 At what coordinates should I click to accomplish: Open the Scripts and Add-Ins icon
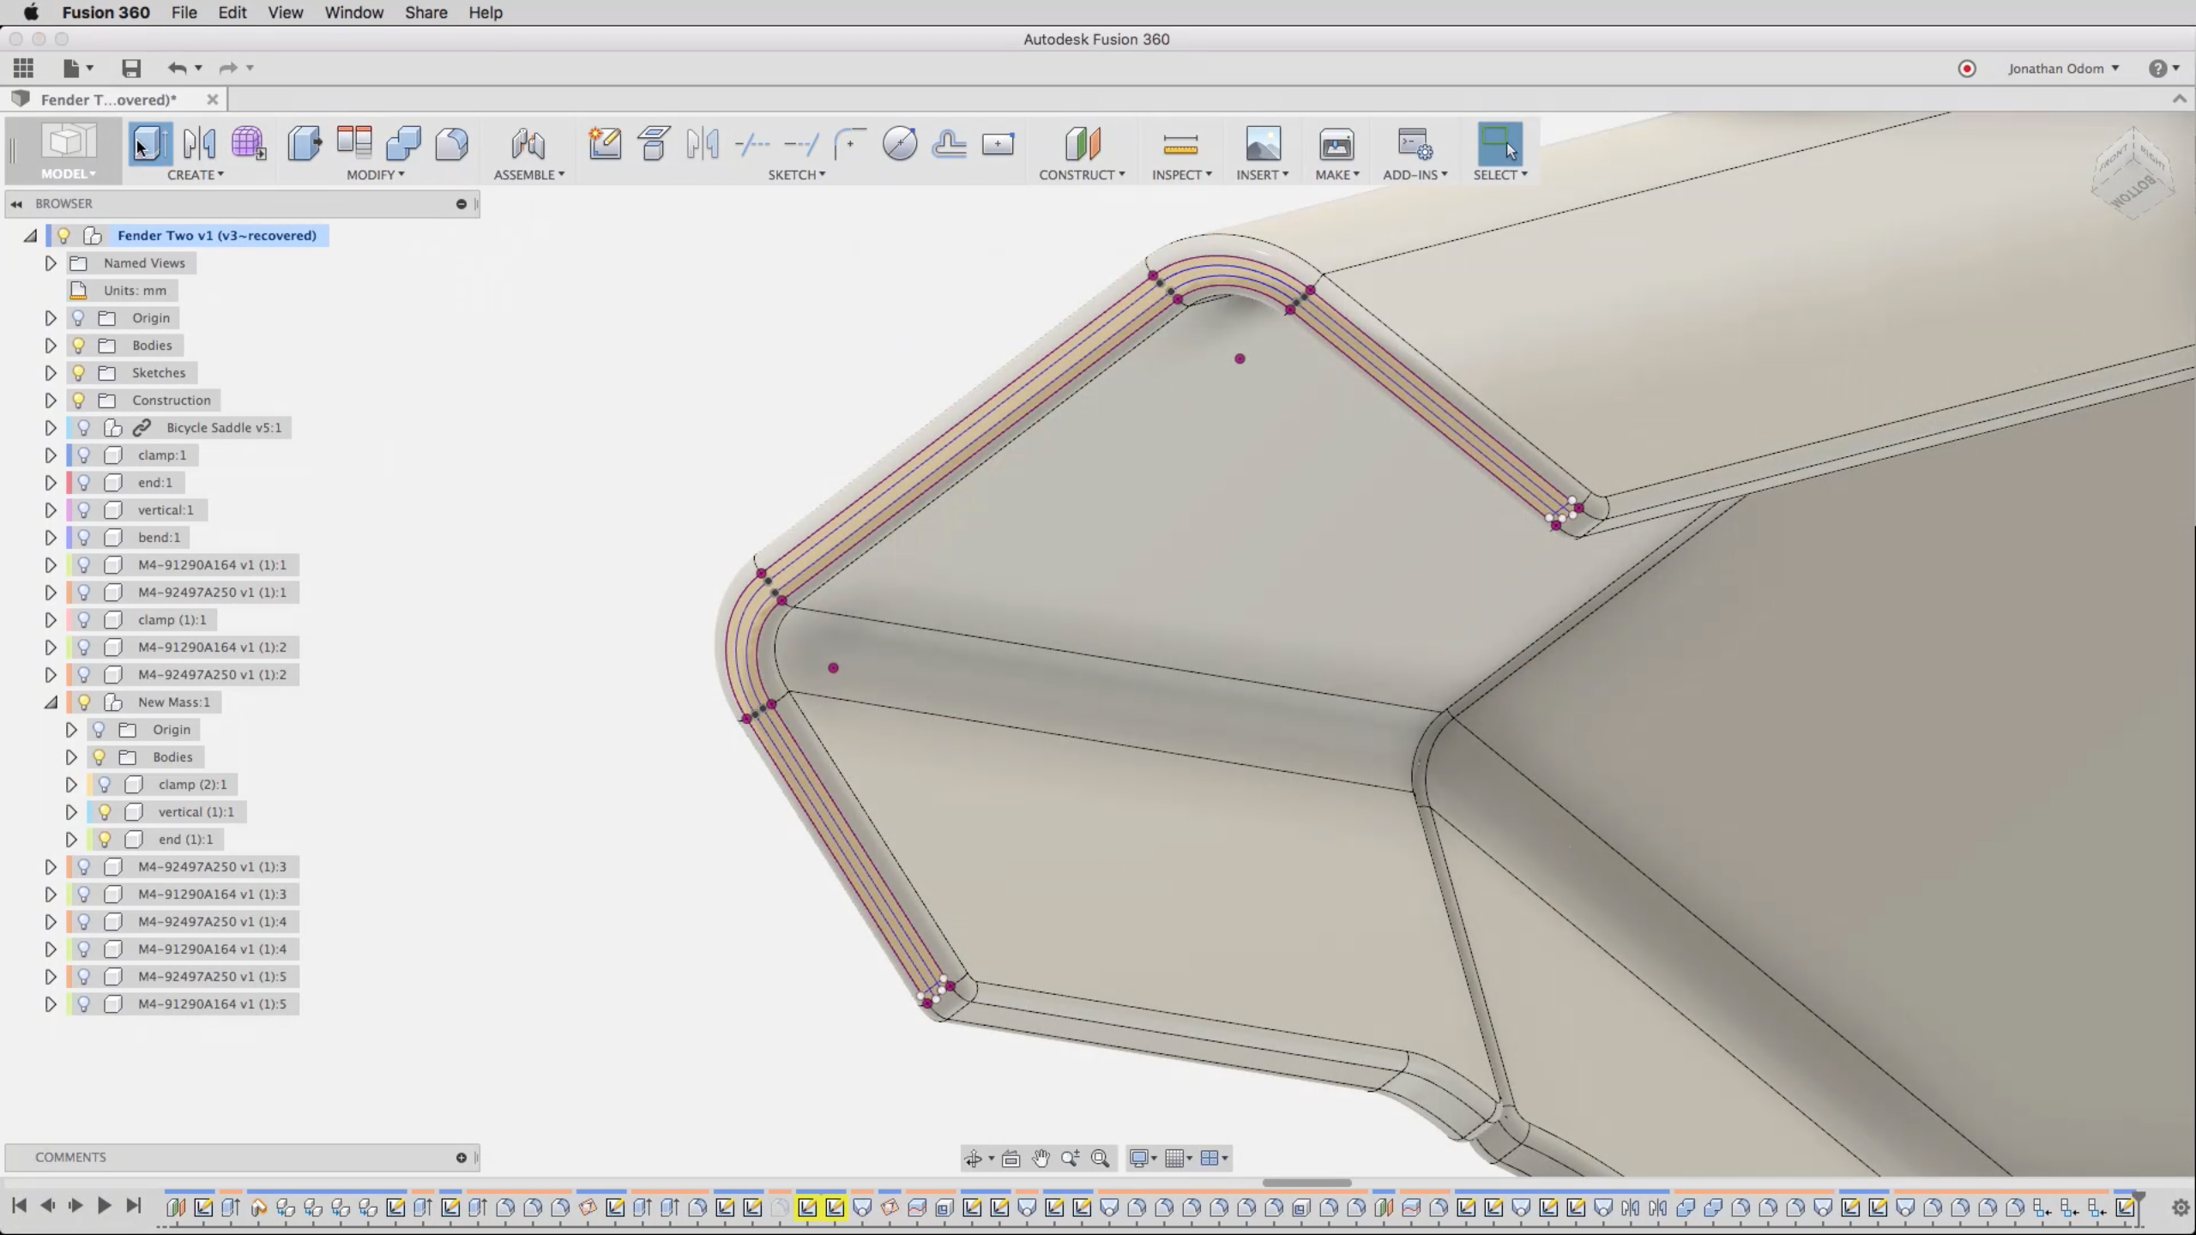(1414, 145)
